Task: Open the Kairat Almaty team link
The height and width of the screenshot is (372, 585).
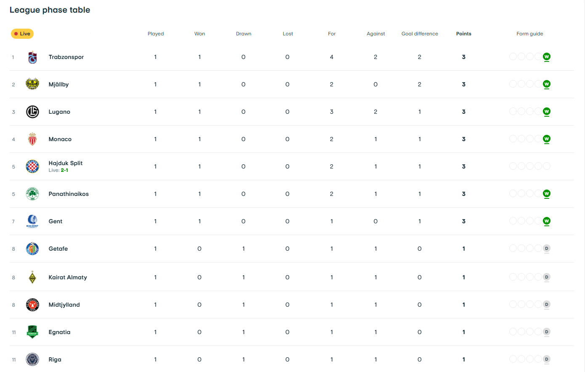Action: (68, 277)
